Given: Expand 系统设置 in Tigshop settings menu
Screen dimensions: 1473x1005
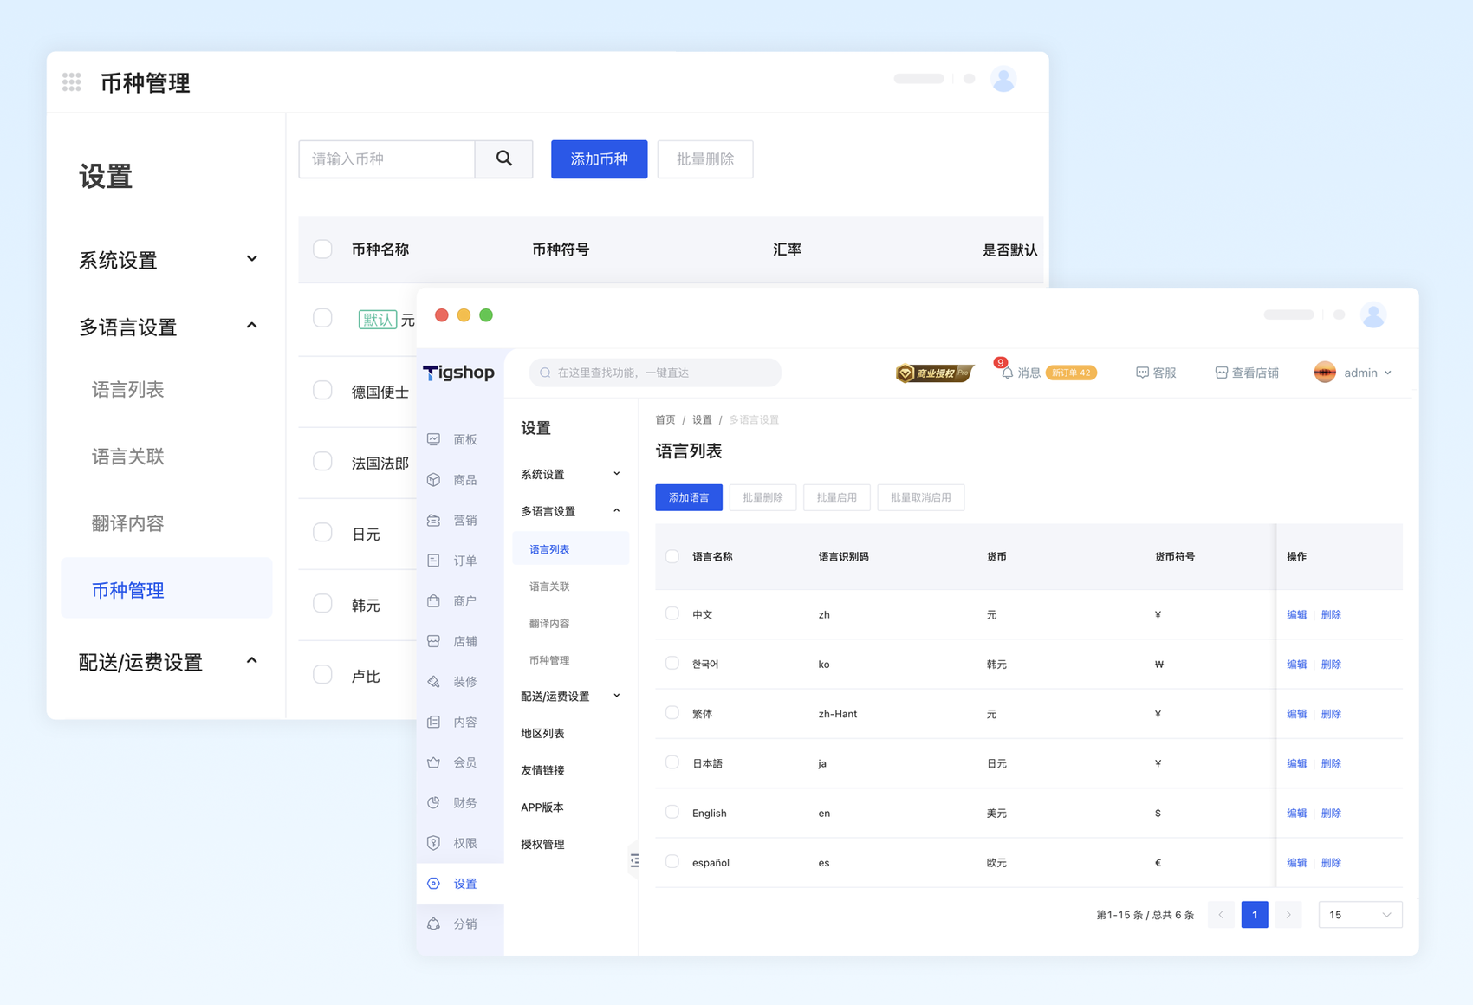Looking at the screenshot, I should pyautogui.click(x=570, y=474).
